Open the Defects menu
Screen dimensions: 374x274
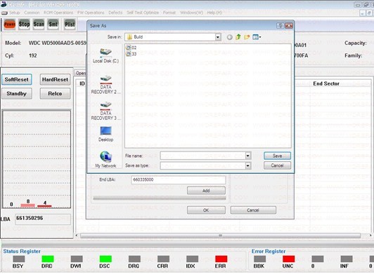pyautogui.click(x=115, y=13)
